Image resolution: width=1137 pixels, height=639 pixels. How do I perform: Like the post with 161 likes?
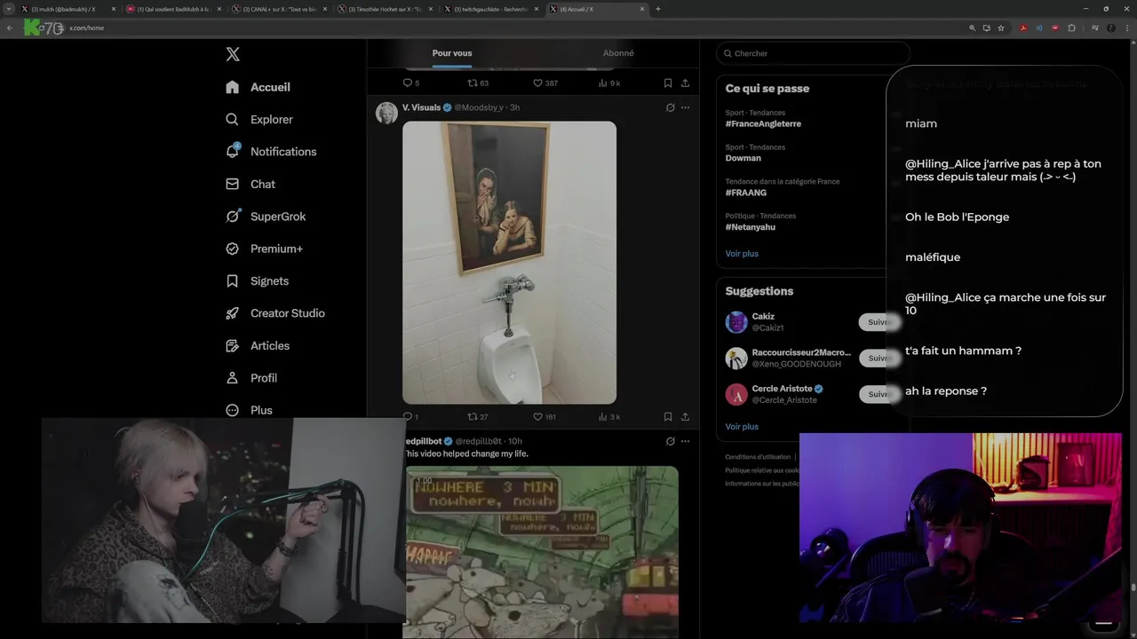point(545,416)
